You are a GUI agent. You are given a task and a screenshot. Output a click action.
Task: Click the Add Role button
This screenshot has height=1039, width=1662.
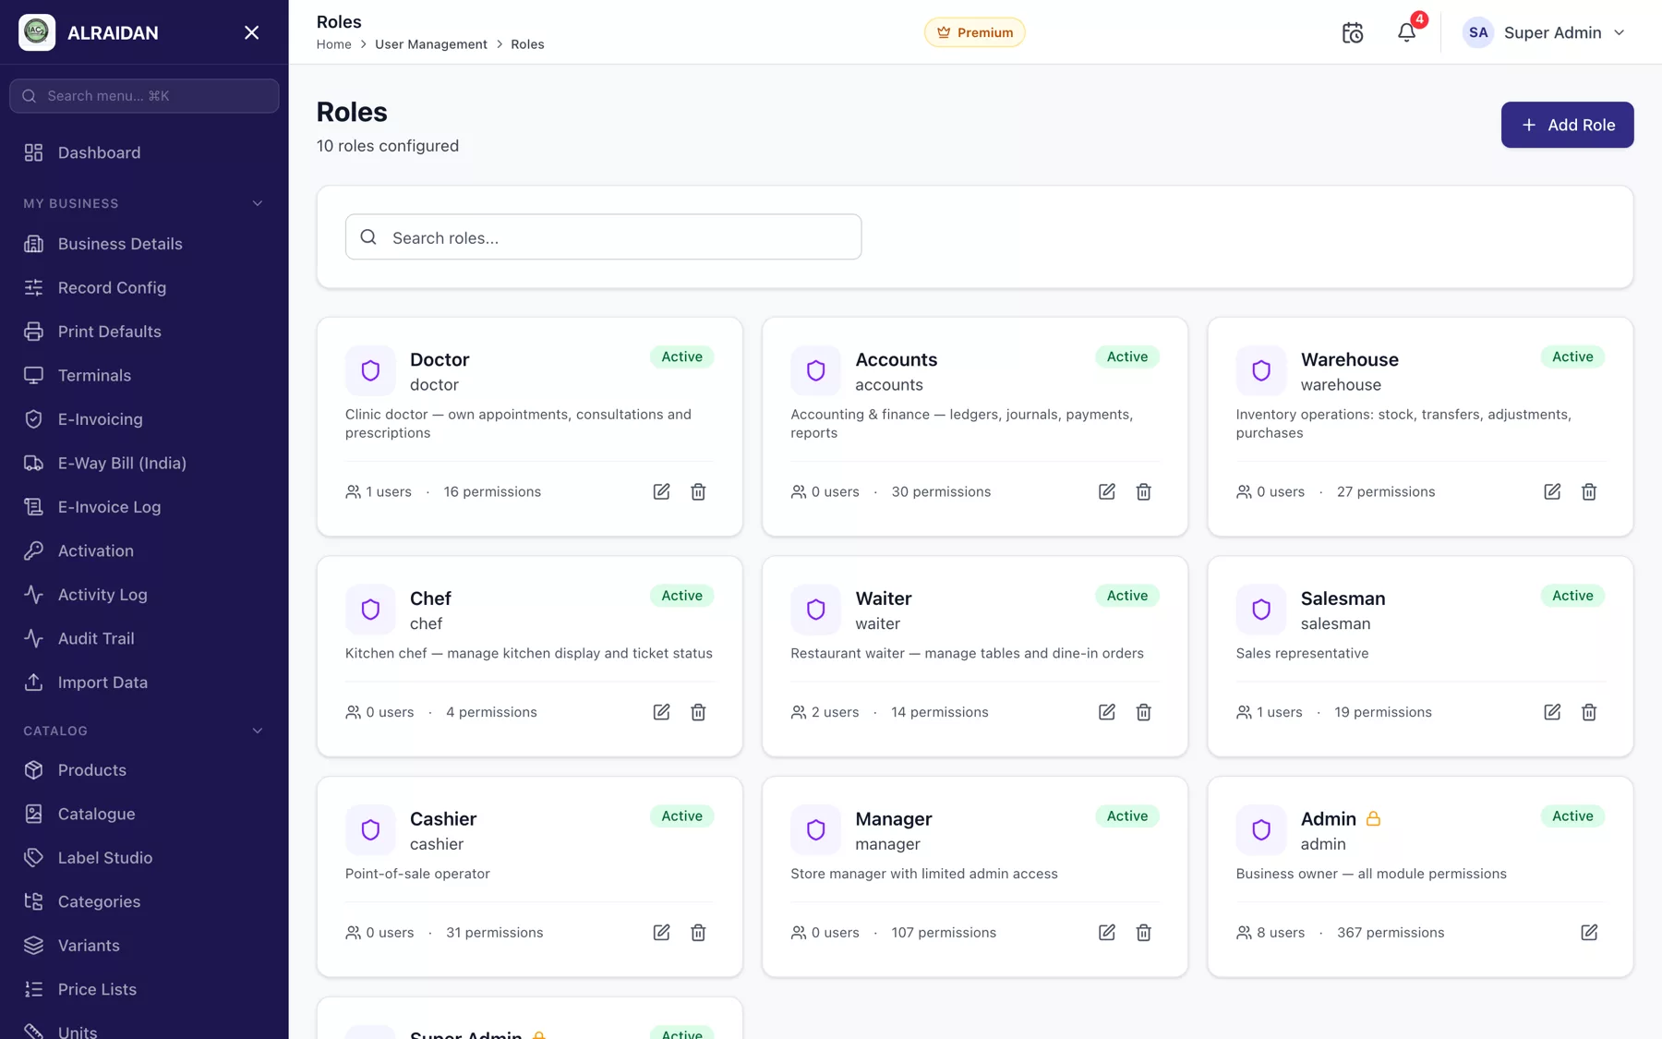click(x=1567, y=125)
